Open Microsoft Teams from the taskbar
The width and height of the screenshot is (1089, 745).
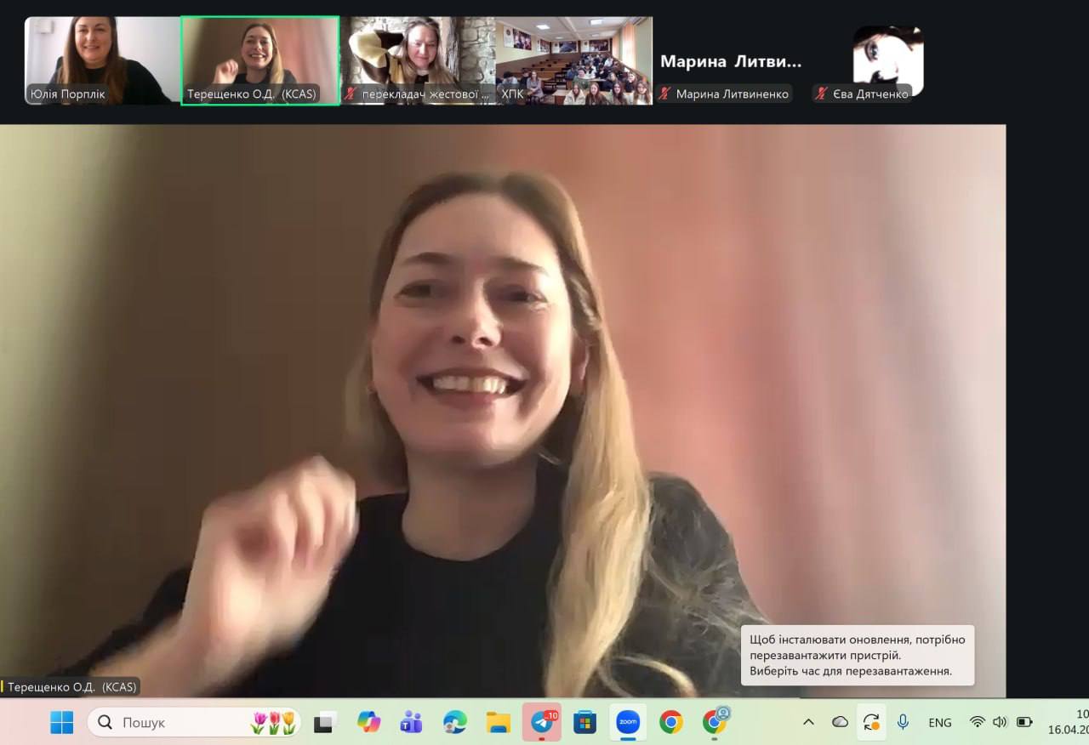pos(412,722)
